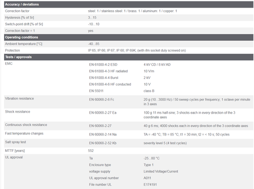Click the Hysteresis [% of Sr] label
Image resolution: width=254 pixels, height=189 pixels.
coord(19,18)
